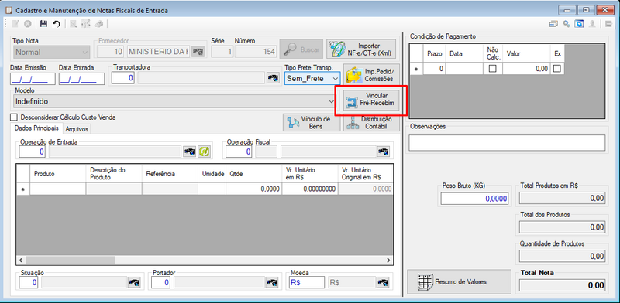The width and height of the screenshot is (620, 303).
Task: Open the Moeda lookup icon
Action: (x=383, y=282)
